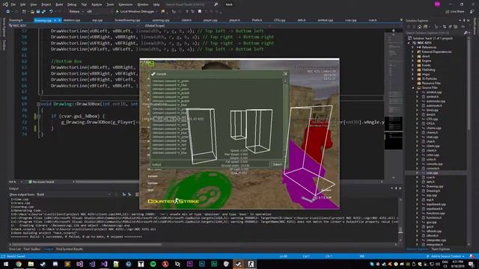Image resolution: width=479 pixels, height=269 pixels.
Task: Pin the Drawing.cpp tab
Action: [55, 20]
